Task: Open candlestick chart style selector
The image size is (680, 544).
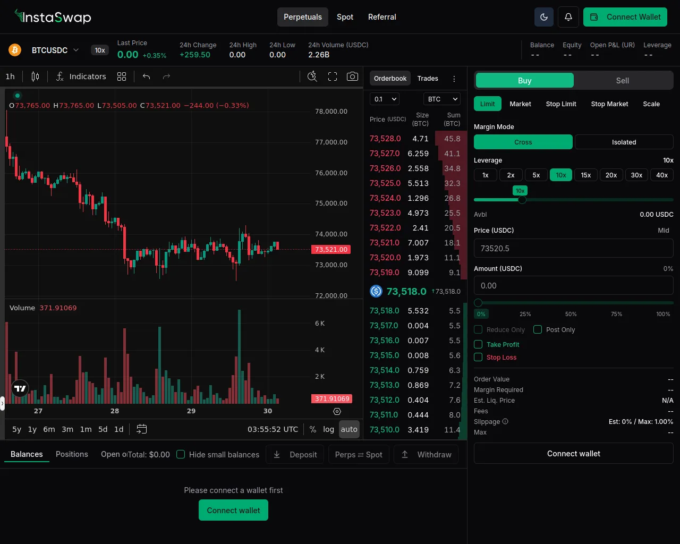Action: click(x=35, y=76)
